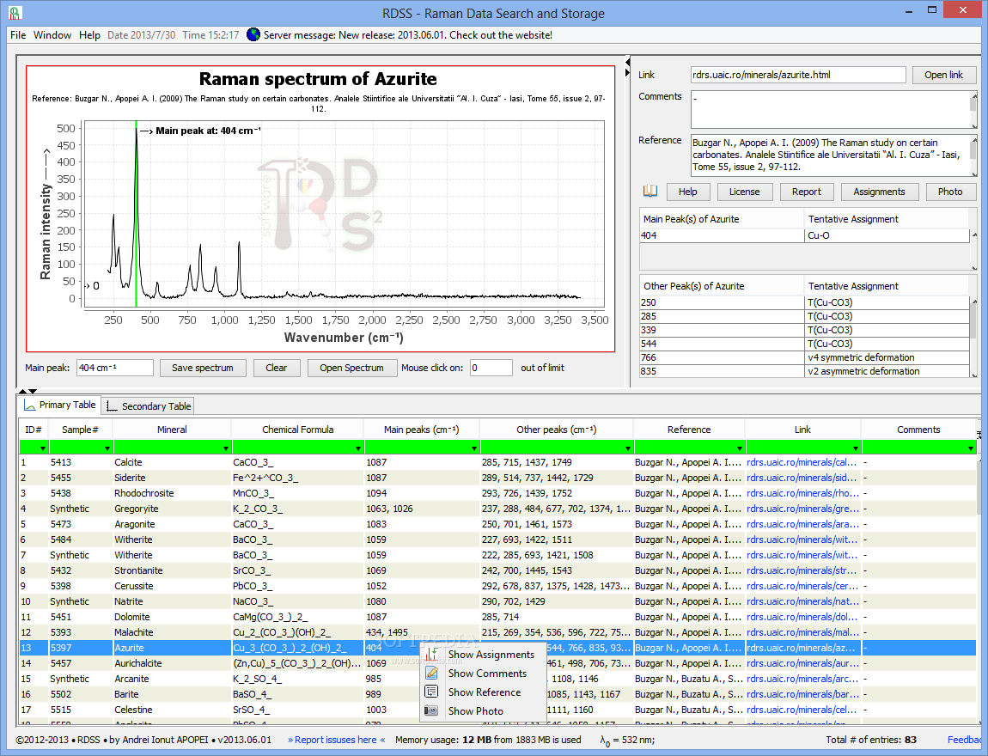Choose Show Comments from context menu
Viewport: 988px width, 756px height.
coord(483,673)
